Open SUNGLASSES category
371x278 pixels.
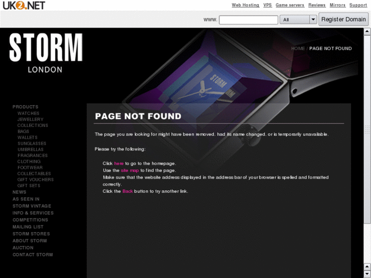tap(32, 143)
